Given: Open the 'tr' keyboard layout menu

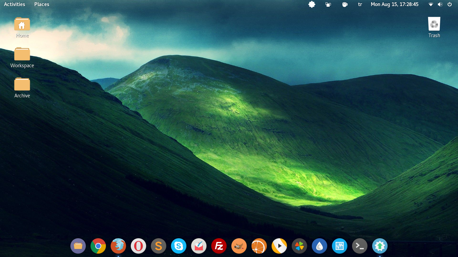Looking at the screenshot, I should point(360,4).
